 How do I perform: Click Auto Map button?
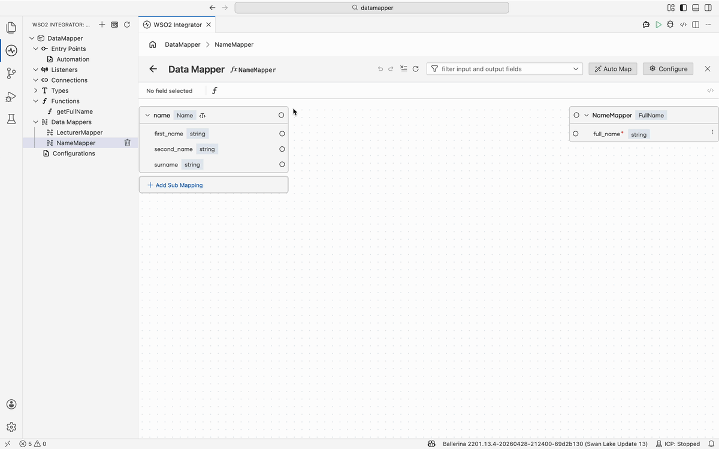tap(613, 69)
